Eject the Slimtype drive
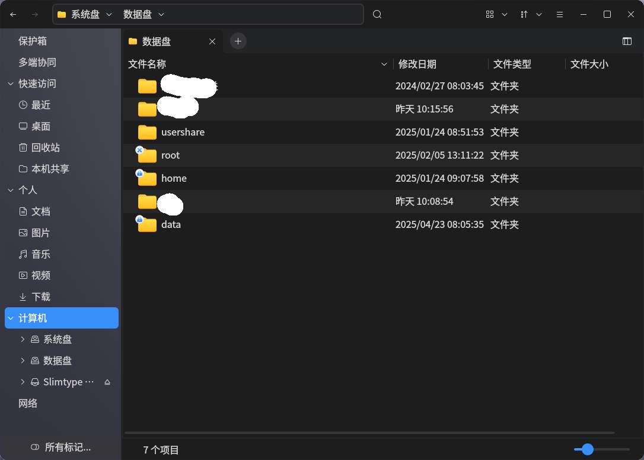Image resolution: width=644 pixels, height=460 pixels. coord(107,382)
